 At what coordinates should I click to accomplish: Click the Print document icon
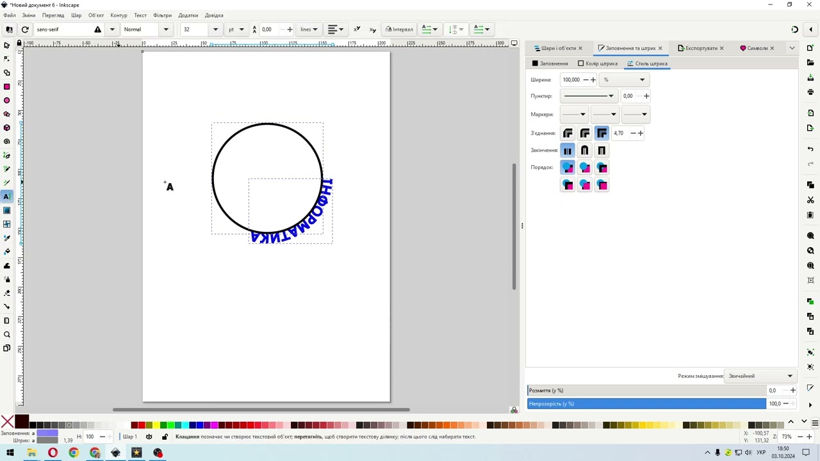coord(810,92)
